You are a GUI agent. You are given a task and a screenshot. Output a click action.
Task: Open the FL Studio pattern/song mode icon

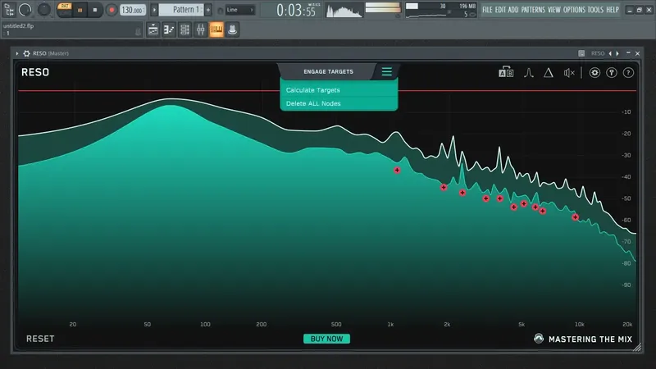pyautogui.click(x=9, y=10)
